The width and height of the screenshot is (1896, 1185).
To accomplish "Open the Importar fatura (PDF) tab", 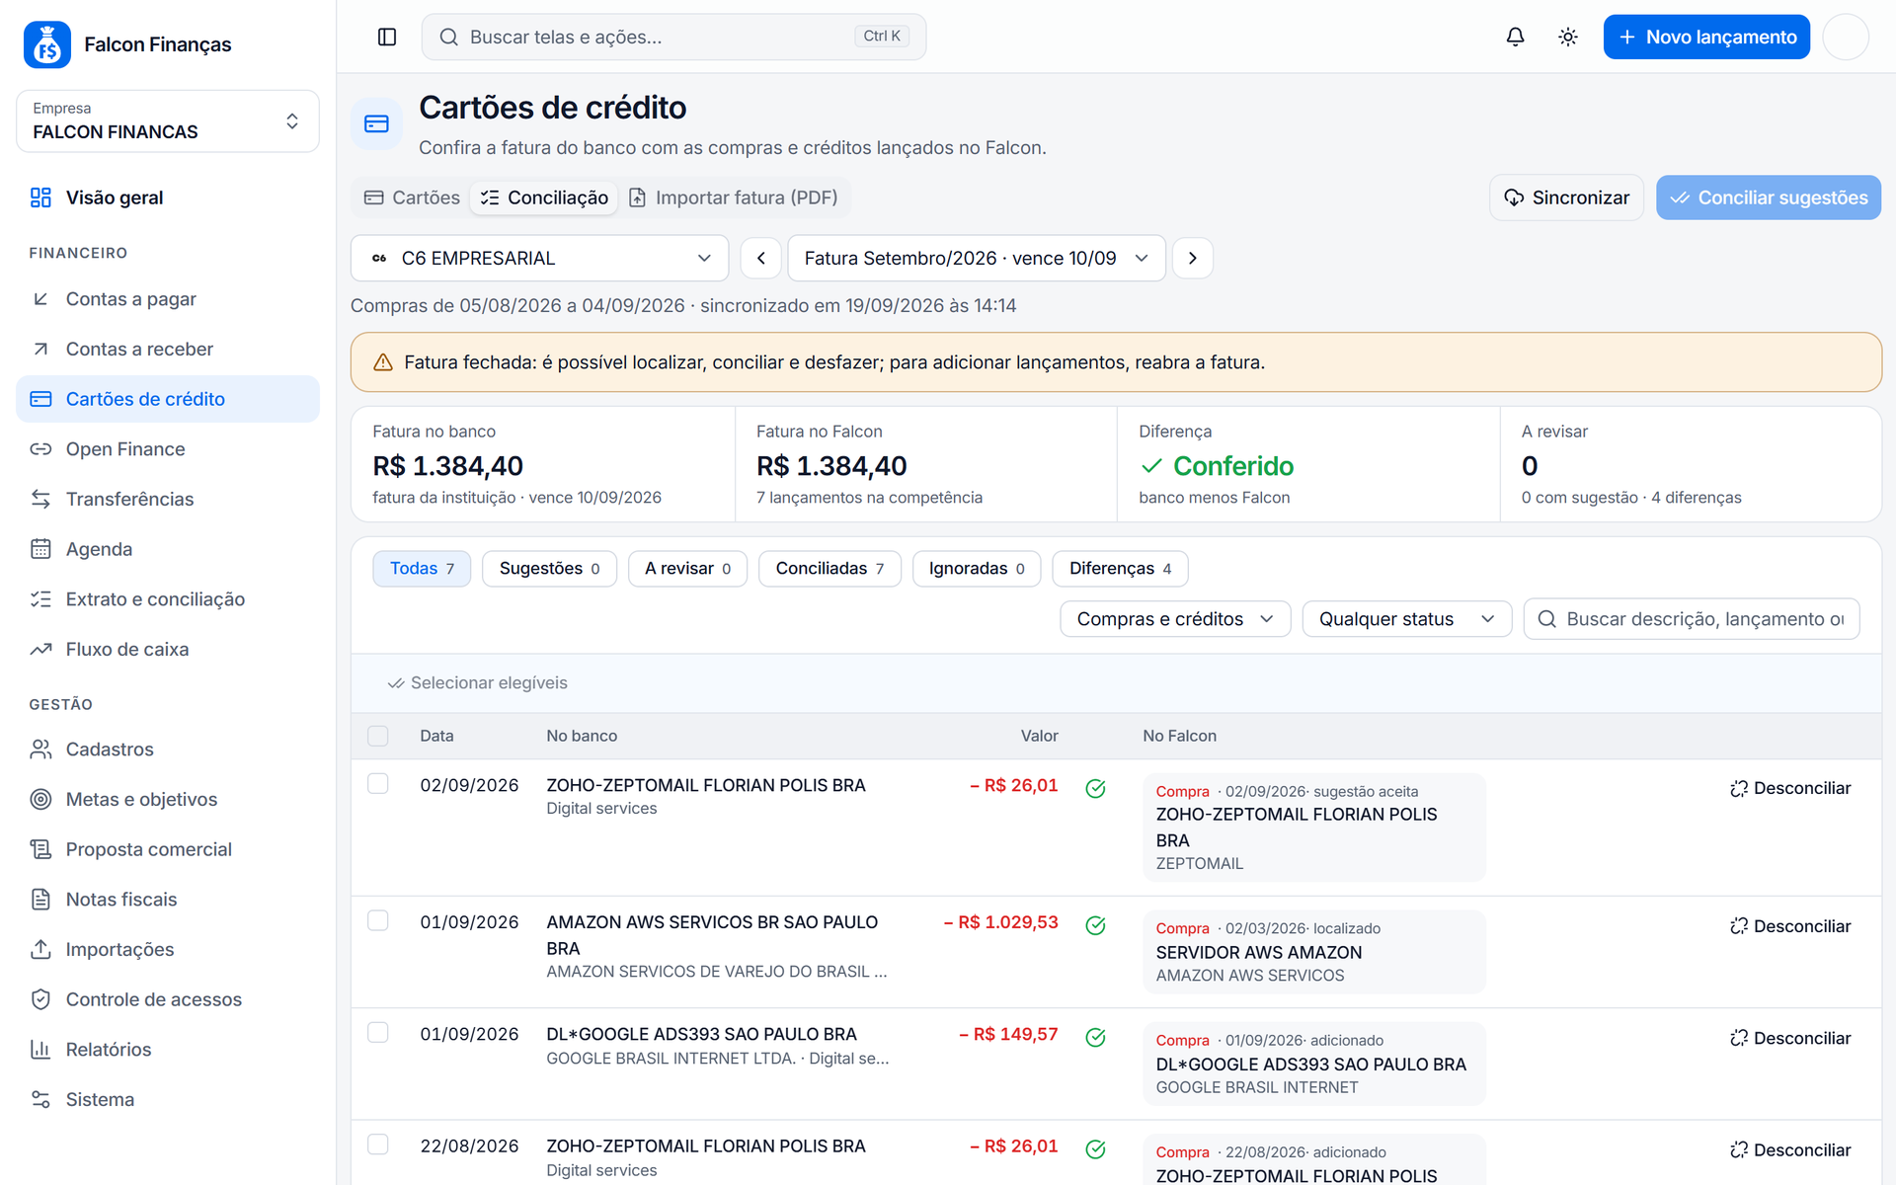I will [733, 197].
